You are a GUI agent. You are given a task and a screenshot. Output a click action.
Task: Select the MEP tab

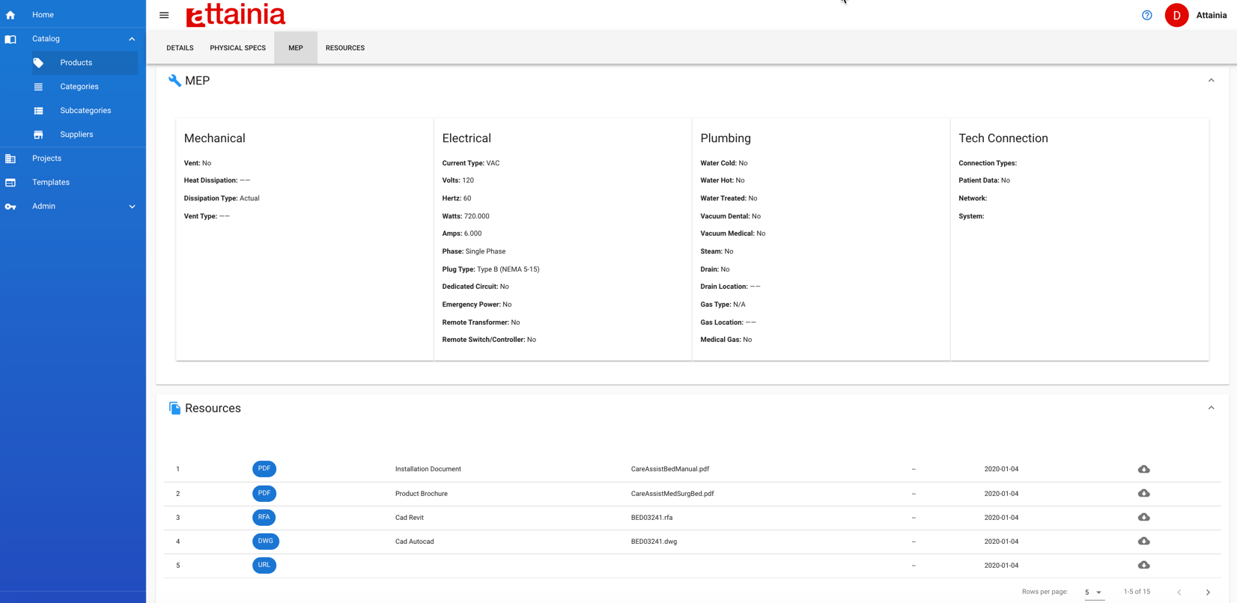[x=296, y=48]
